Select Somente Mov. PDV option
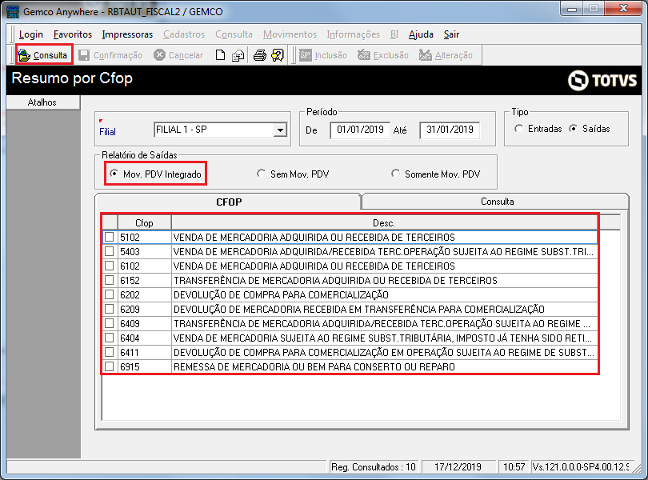This screenshot has height=480, width=648. (x=395, y=174)
